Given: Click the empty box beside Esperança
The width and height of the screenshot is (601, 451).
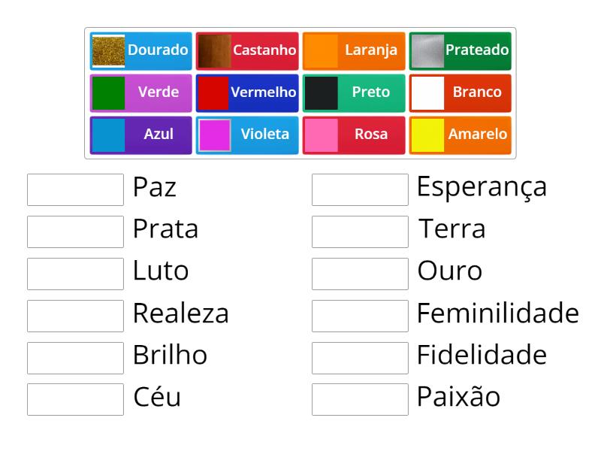Looking at the screenshot, I should pyautogui.click(x=360, y=188).
